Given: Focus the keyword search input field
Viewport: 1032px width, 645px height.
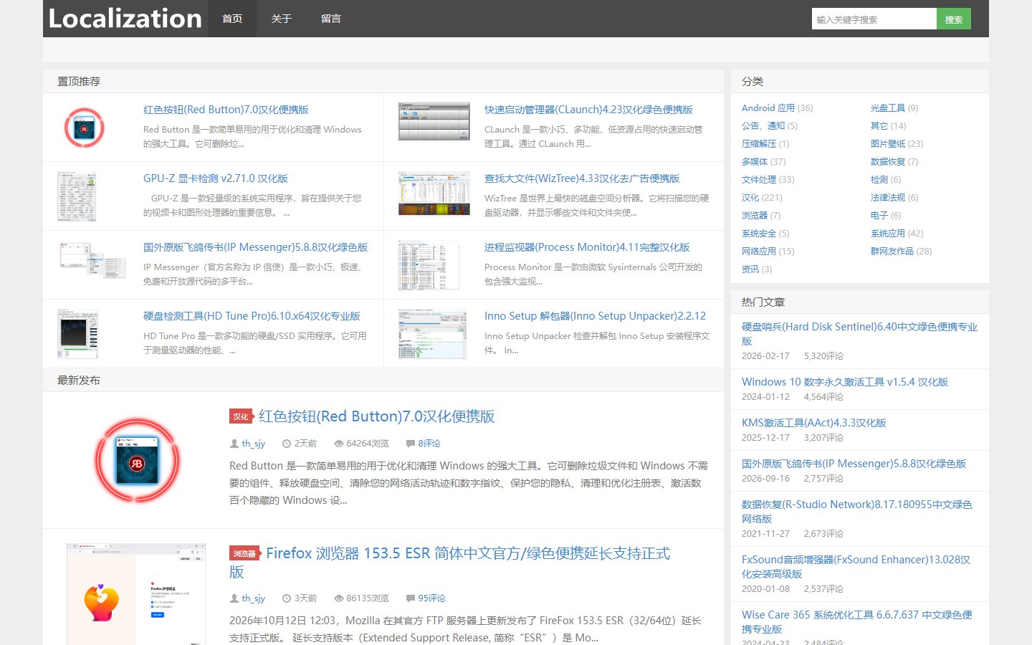Looking at the screenshot, I should coord(874,19).
